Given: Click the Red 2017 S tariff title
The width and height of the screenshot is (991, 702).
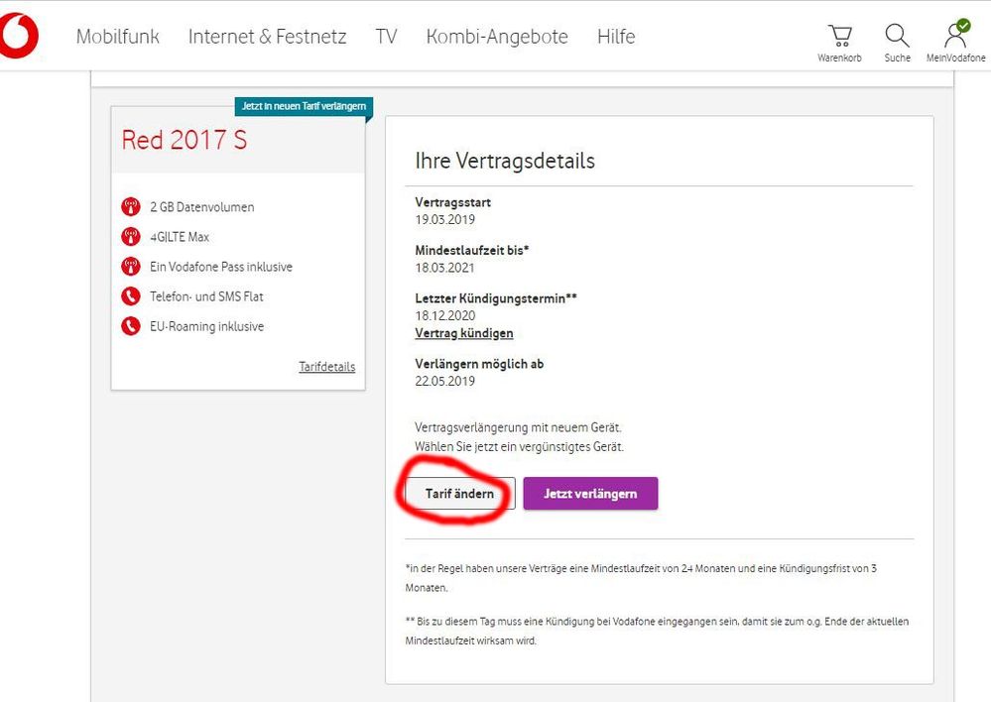Looking at the screenshot, I should click(x=184, y=140).
